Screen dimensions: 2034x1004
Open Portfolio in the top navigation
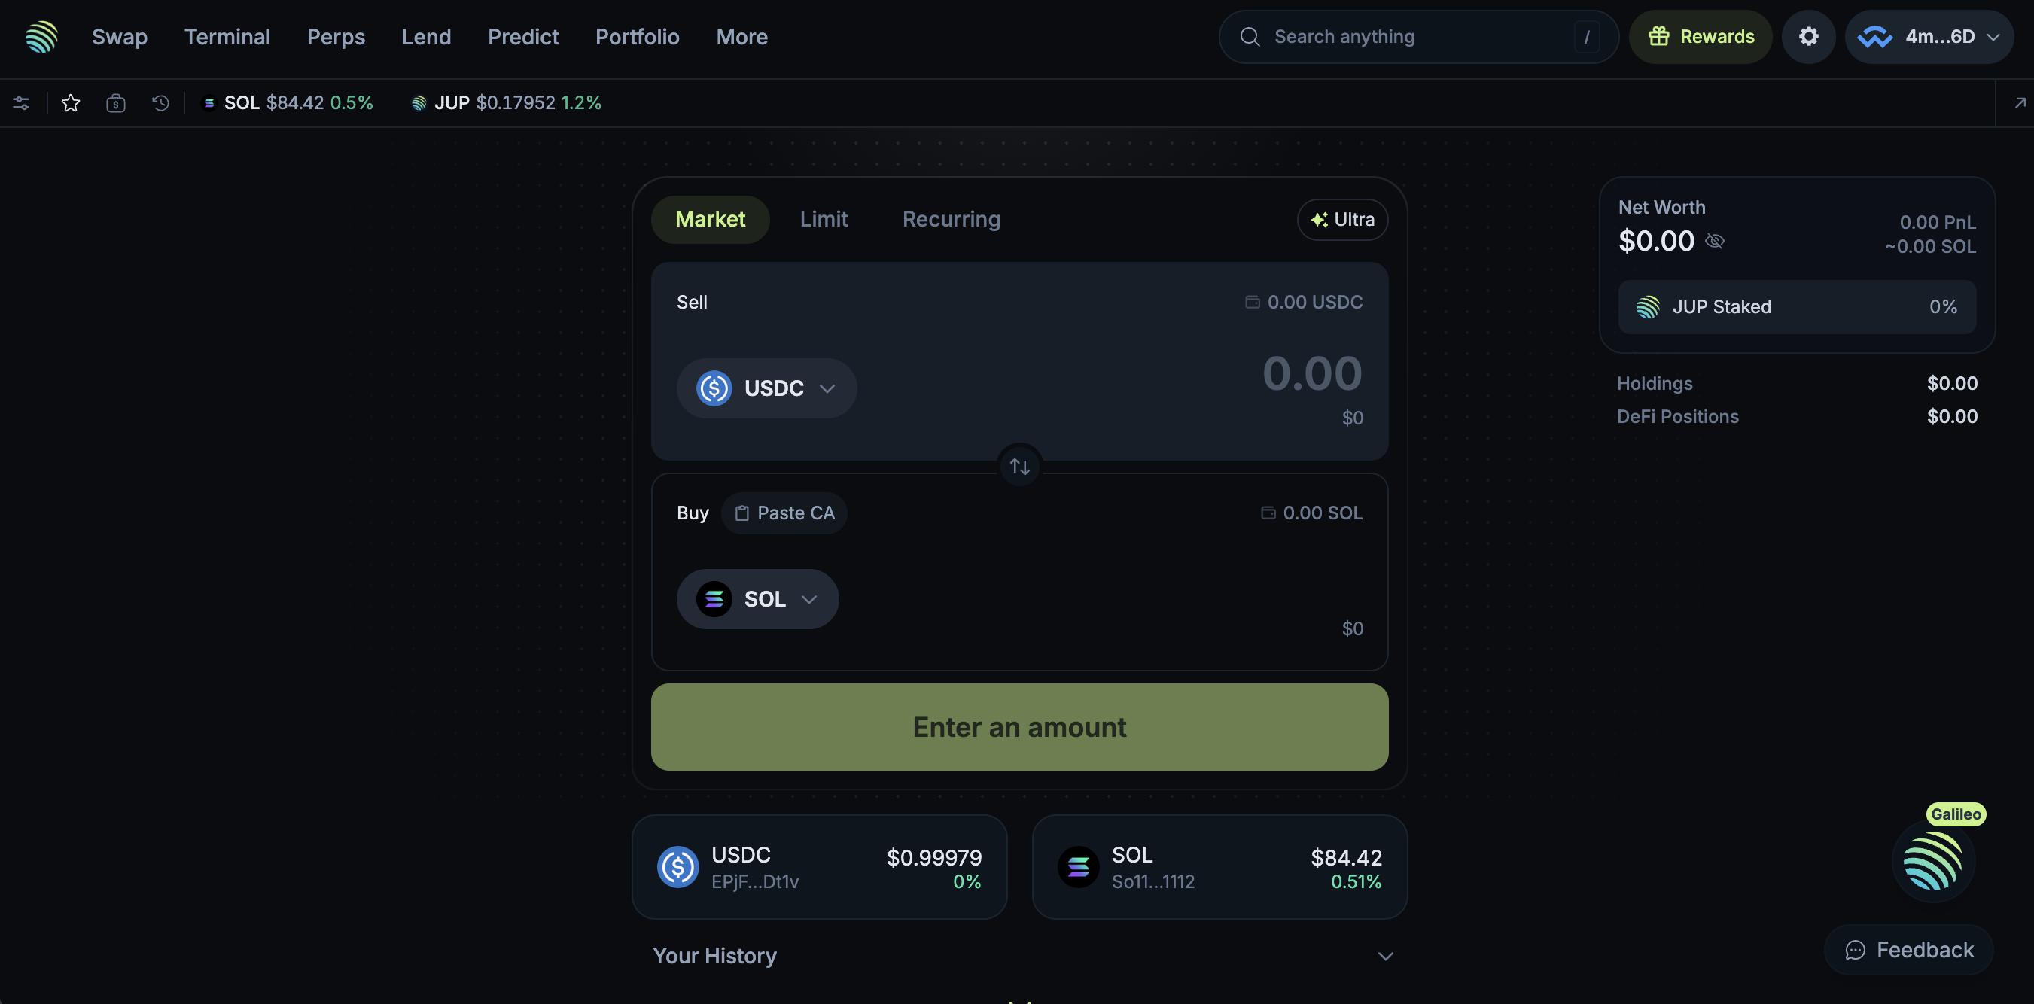click(x=637, y=36)
